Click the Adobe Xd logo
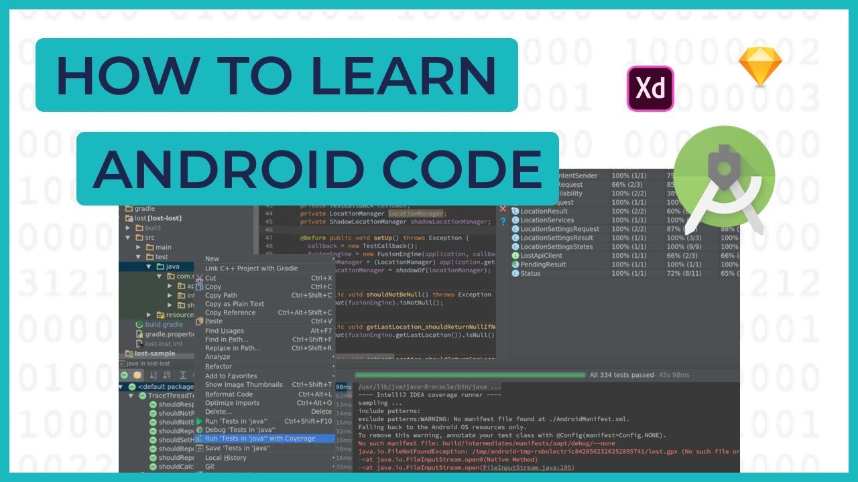The width and height of the screenshot is (858, 482). click(x=650, y=88)
